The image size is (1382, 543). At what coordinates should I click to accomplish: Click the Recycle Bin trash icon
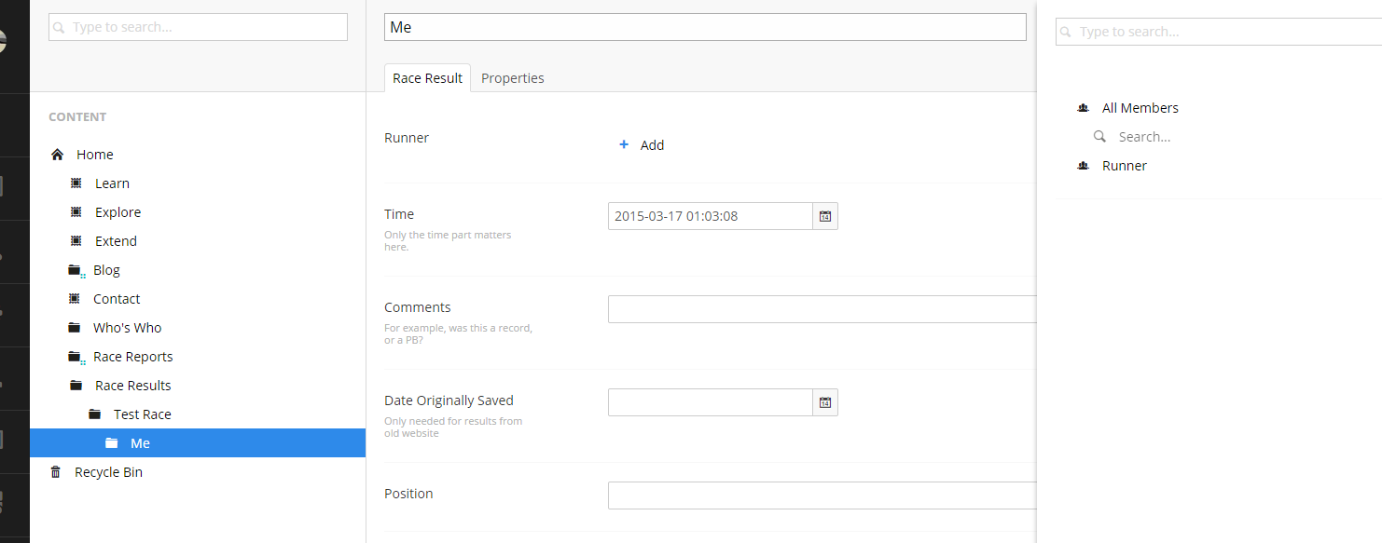[57, 472]
